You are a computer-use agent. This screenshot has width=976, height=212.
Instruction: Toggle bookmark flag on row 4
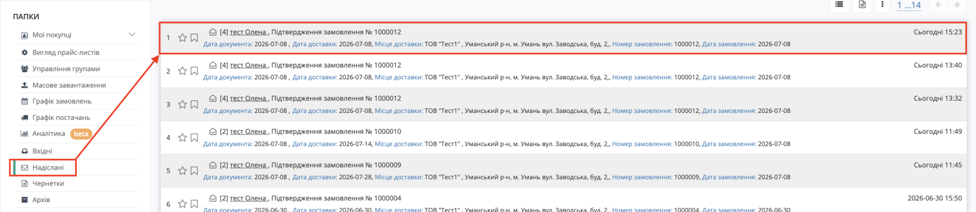pyautogui.click(x=195, y=138)
